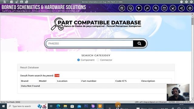
Task: Open the user account profile icon
Action: pyautogui.click(x=190, y=8)
